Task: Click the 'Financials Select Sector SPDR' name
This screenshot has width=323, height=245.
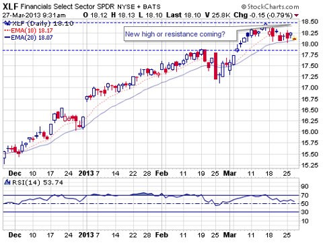Action: click(x=67, y=7)
